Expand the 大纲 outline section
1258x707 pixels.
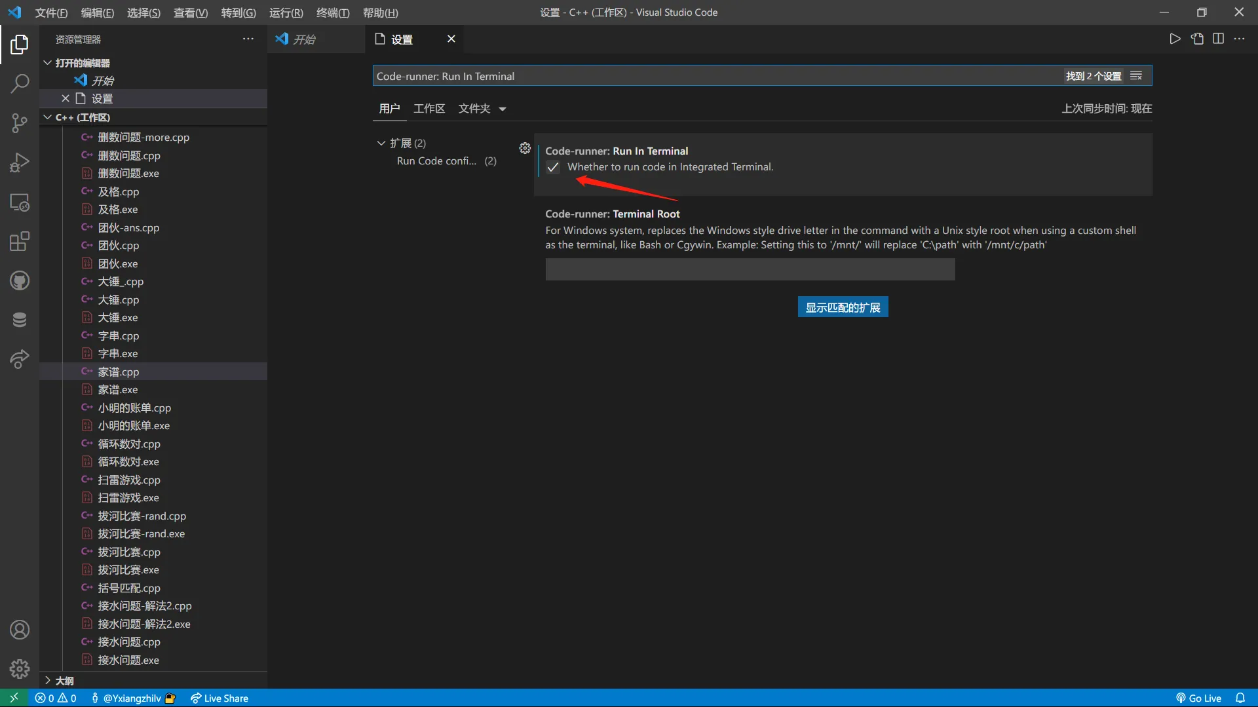pos(48,680)
